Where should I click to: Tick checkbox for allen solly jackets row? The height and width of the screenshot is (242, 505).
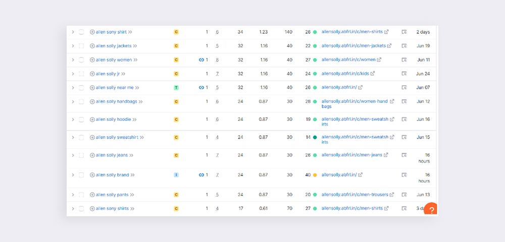click(81, 46)
